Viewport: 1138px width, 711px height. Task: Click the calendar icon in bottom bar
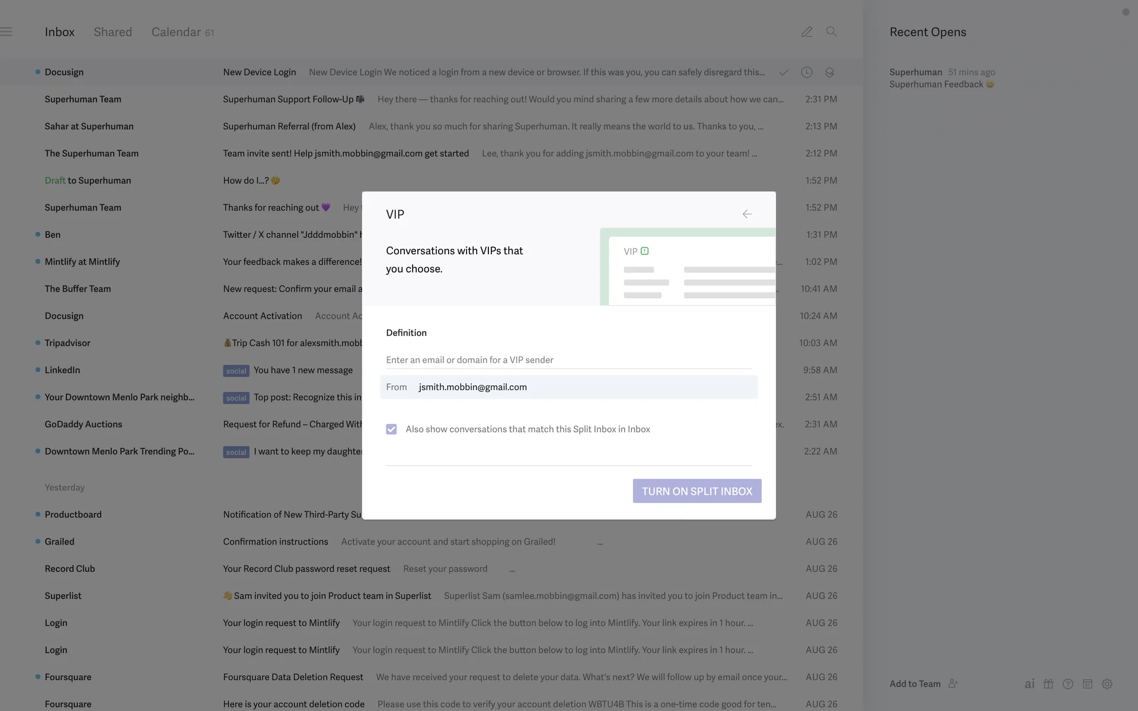click(x=1088, y=684)
